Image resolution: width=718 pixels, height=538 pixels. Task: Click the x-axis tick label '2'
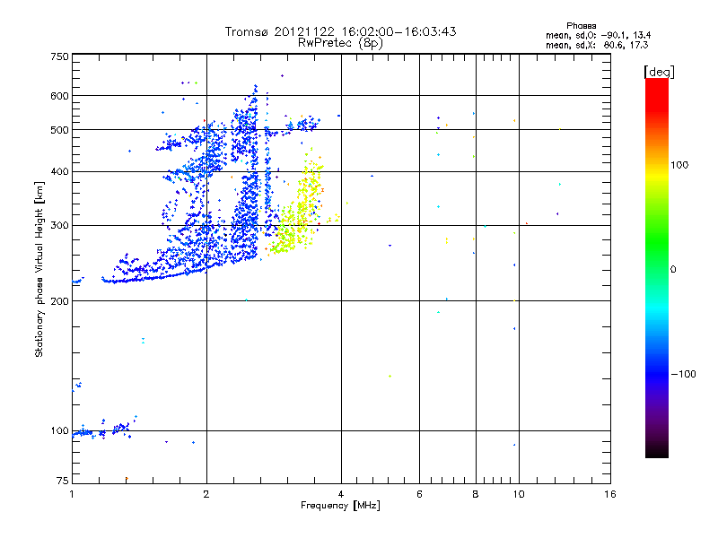[x=206, y=494]
